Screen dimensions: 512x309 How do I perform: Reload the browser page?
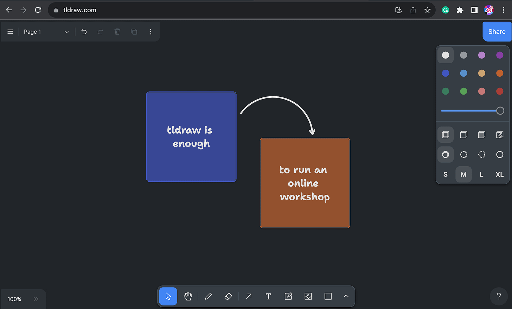click(x=38, y=10)
